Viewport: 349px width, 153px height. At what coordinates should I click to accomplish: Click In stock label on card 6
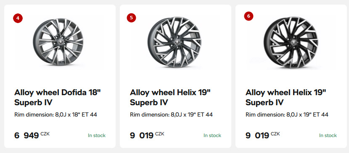(x=328, y=135)
